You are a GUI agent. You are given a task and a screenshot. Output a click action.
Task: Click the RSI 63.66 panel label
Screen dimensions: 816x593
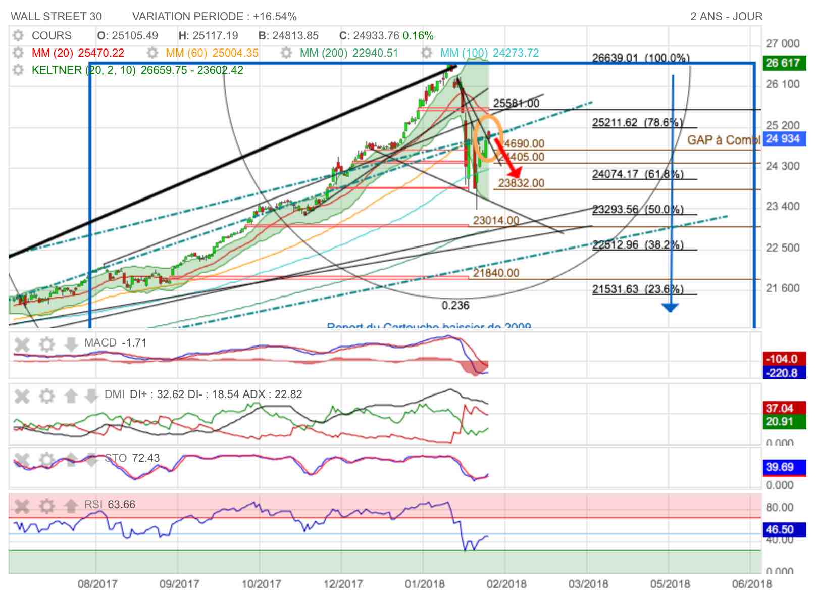click(110, 504)
